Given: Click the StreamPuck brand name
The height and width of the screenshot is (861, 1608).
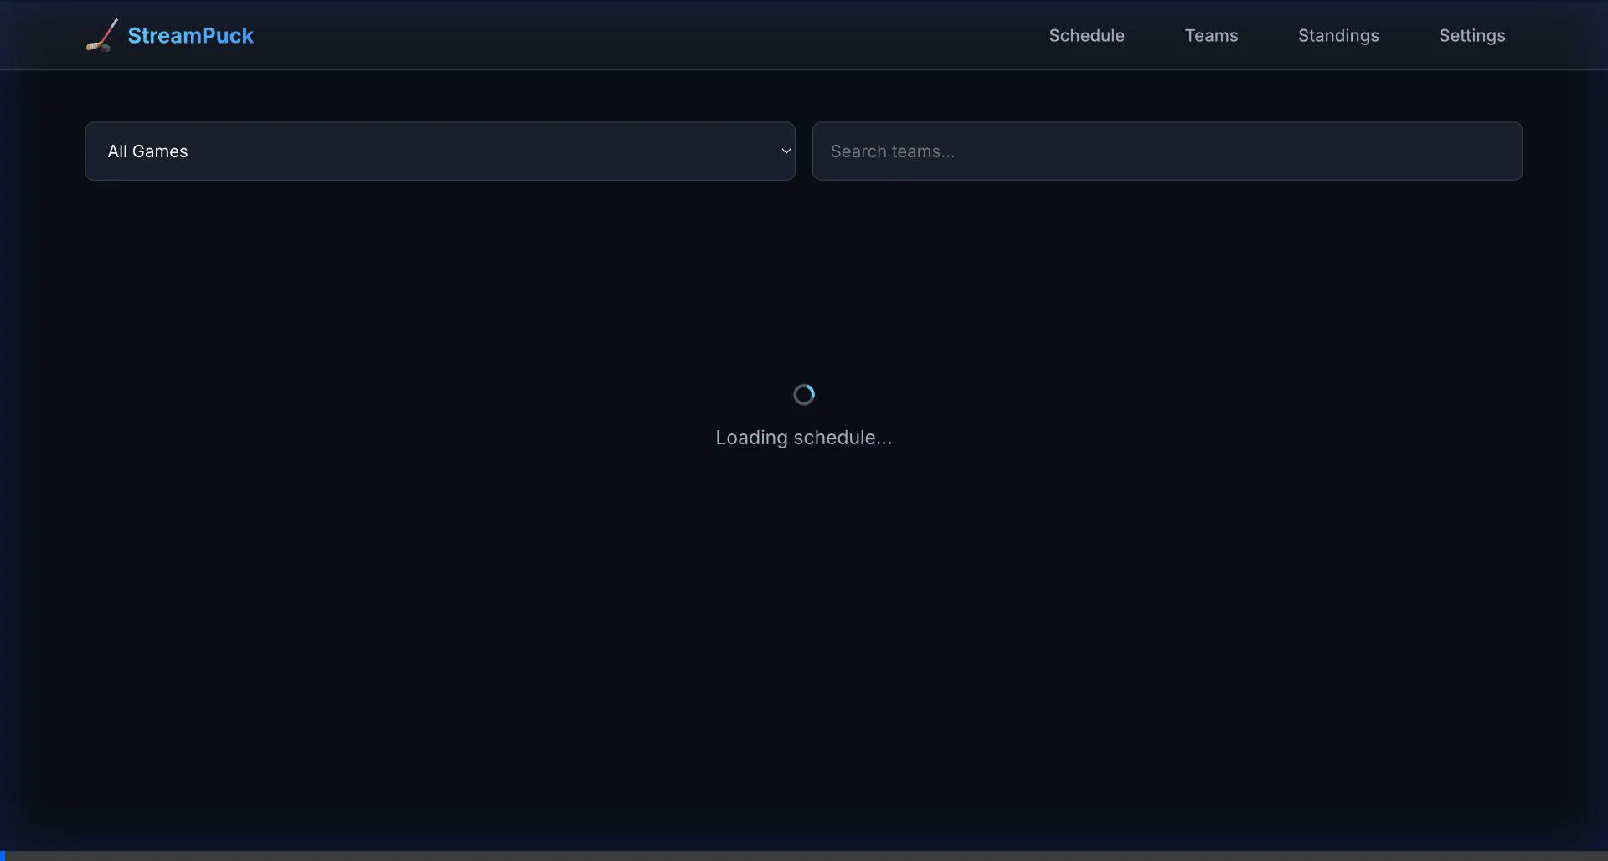Looking at the screenshot, I should 190,36.
